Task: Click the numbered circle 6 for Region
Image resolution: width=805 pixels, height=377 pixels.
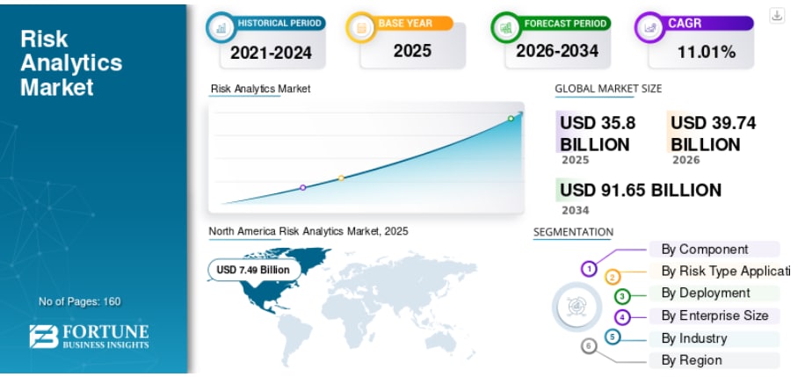Action: (589, 346)
